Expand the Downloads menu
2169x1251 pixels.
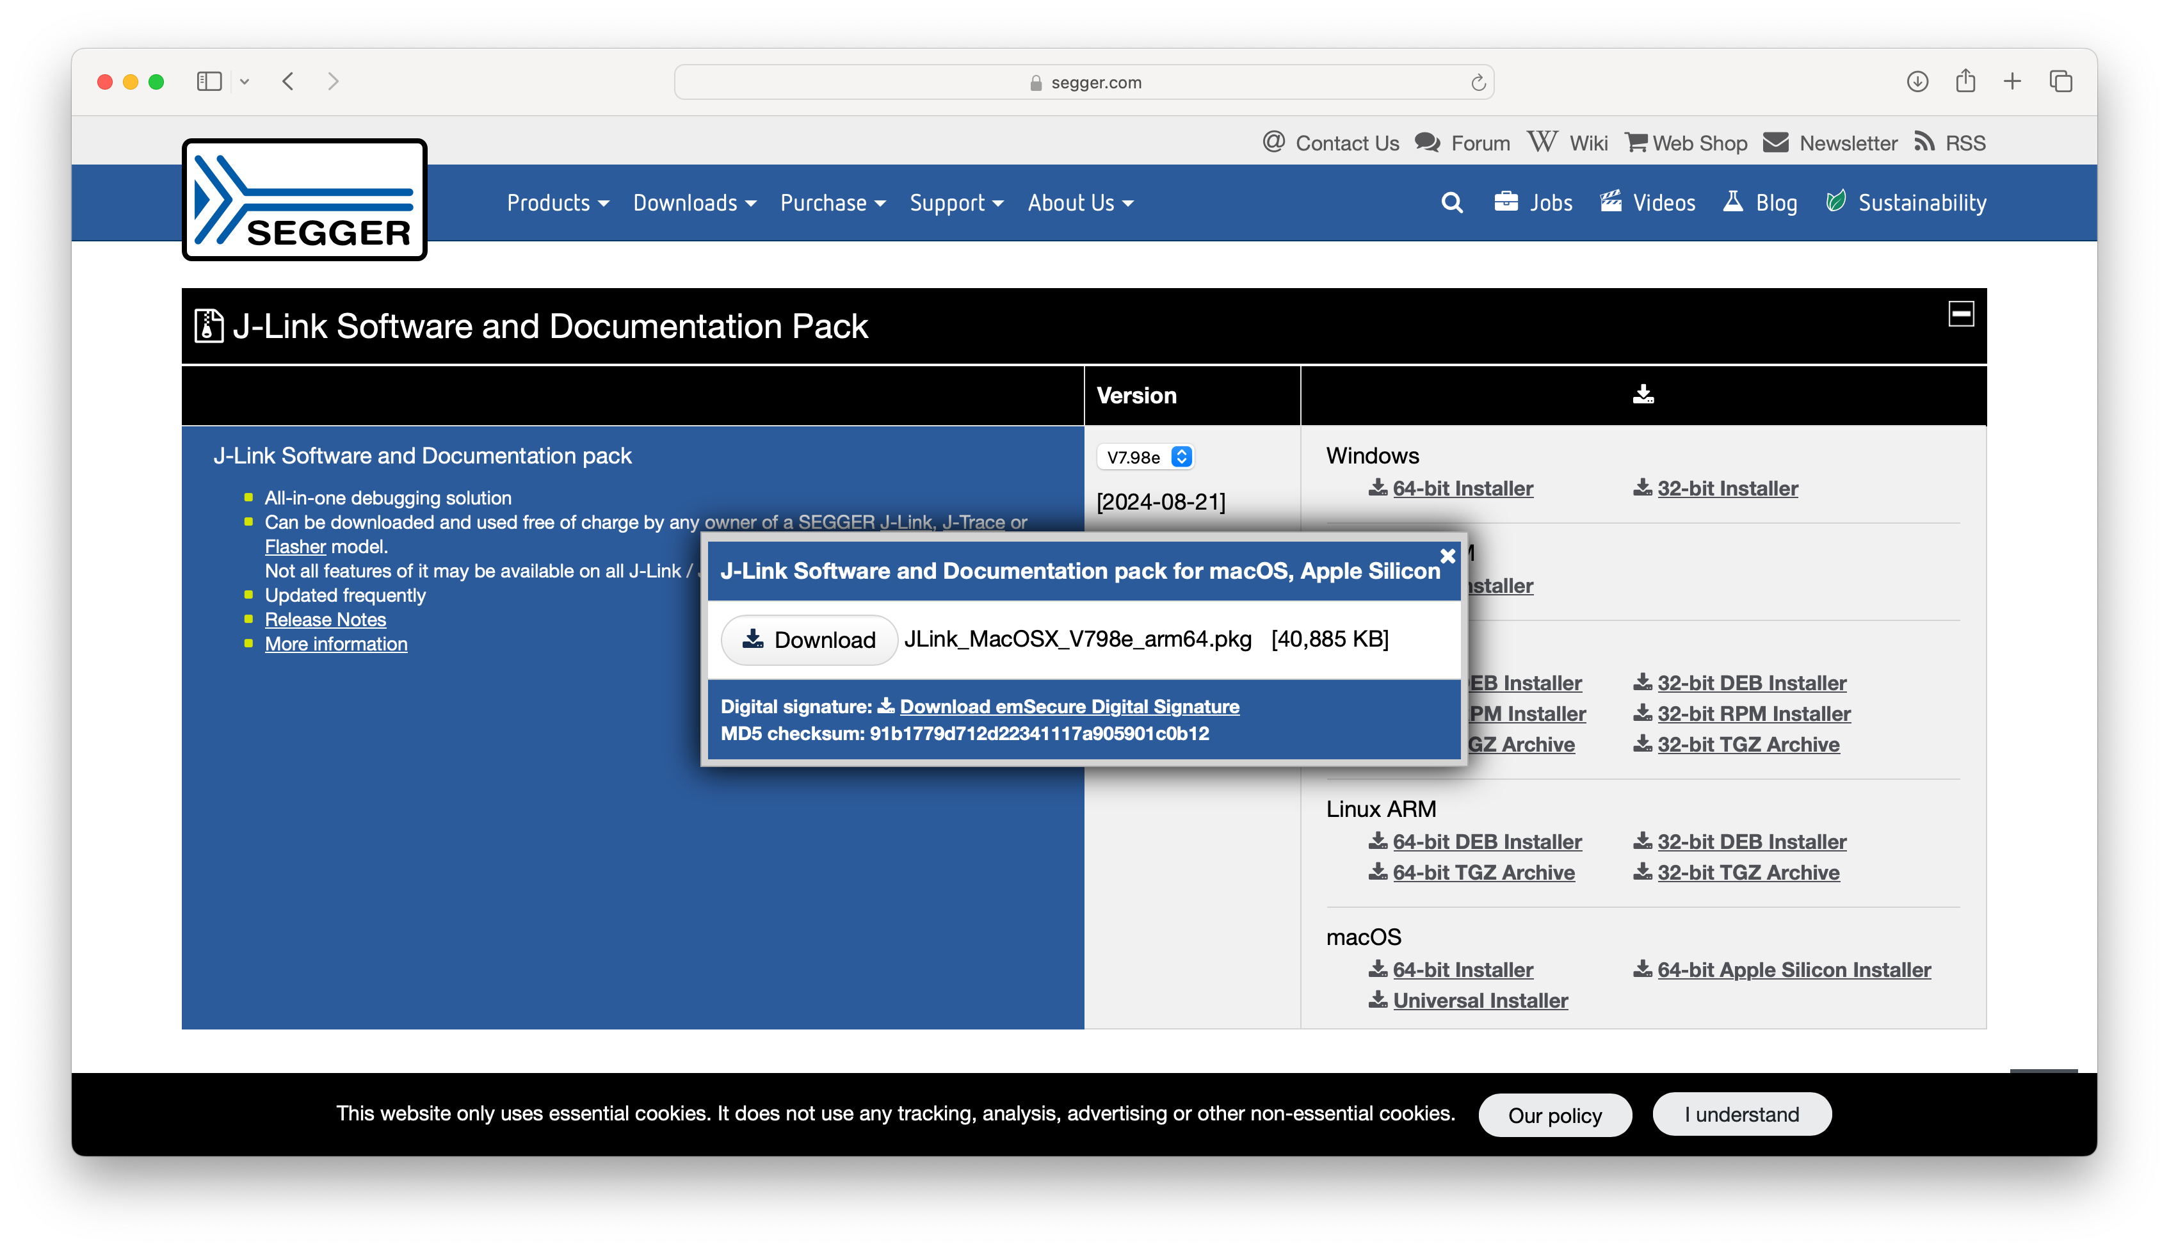694,203
